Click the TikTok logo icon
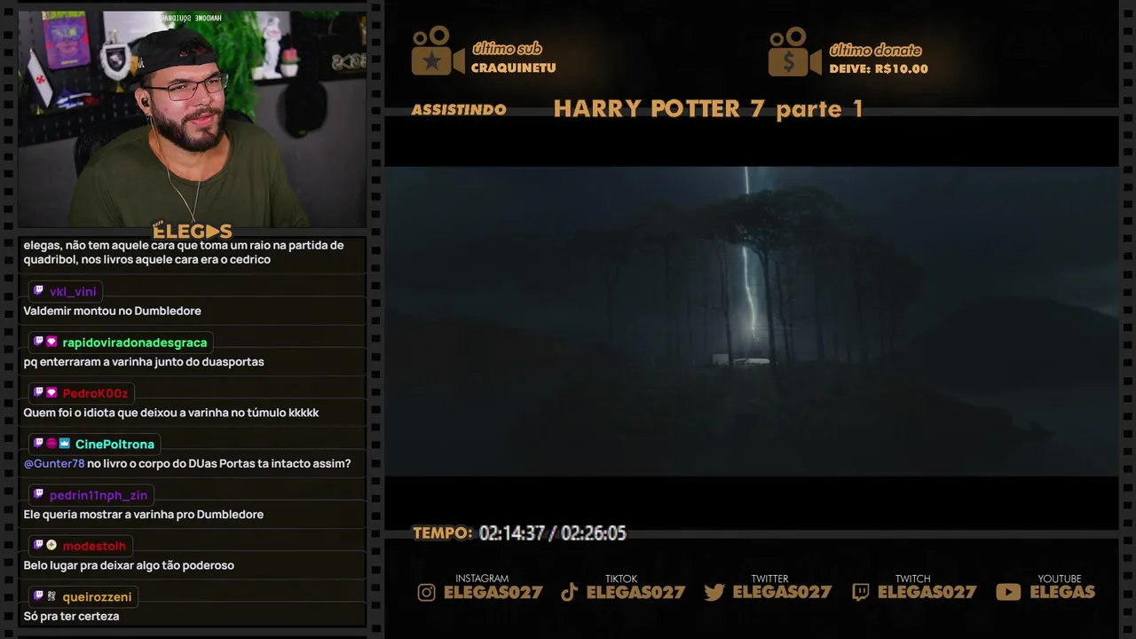This screenshot has height=639, width=1136. [x=570, y=593]
